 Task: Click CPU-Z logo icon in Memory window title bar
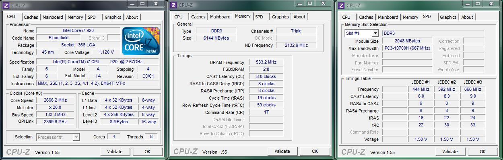click(x=173, y=5)
